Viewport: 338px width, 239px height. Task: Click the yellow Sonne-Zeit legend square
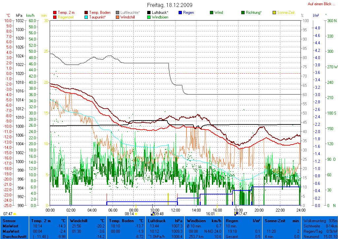coord(274,13)
